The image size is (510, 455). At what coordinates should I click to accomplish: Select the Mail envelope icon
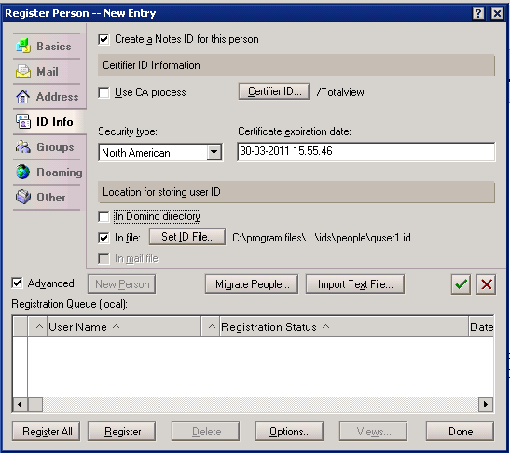pyautogui.click(x=23, y=71)
